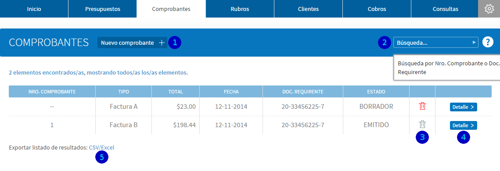This screenshot has width=500, height=171.
Task: Open the Rubros tab
Action: [x=240, y=9]
